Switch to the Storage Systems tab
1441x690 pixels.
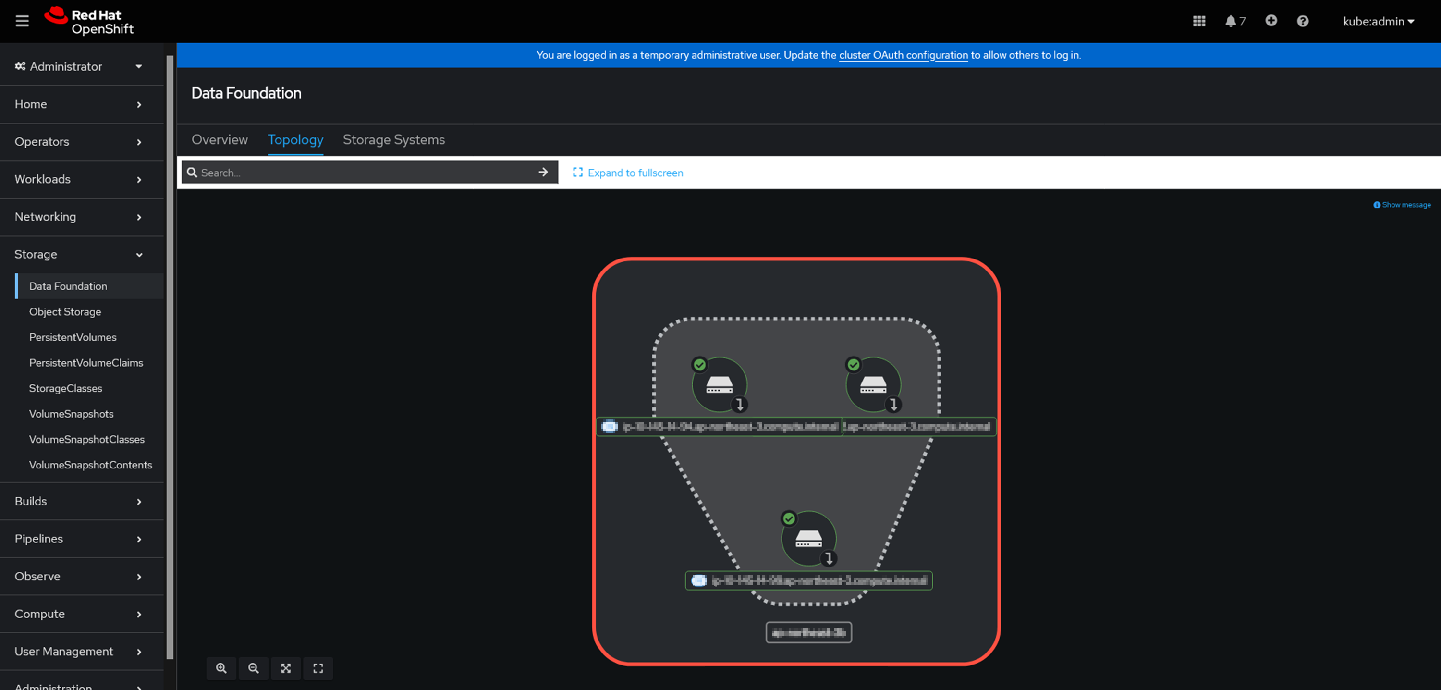coord(393,139)
